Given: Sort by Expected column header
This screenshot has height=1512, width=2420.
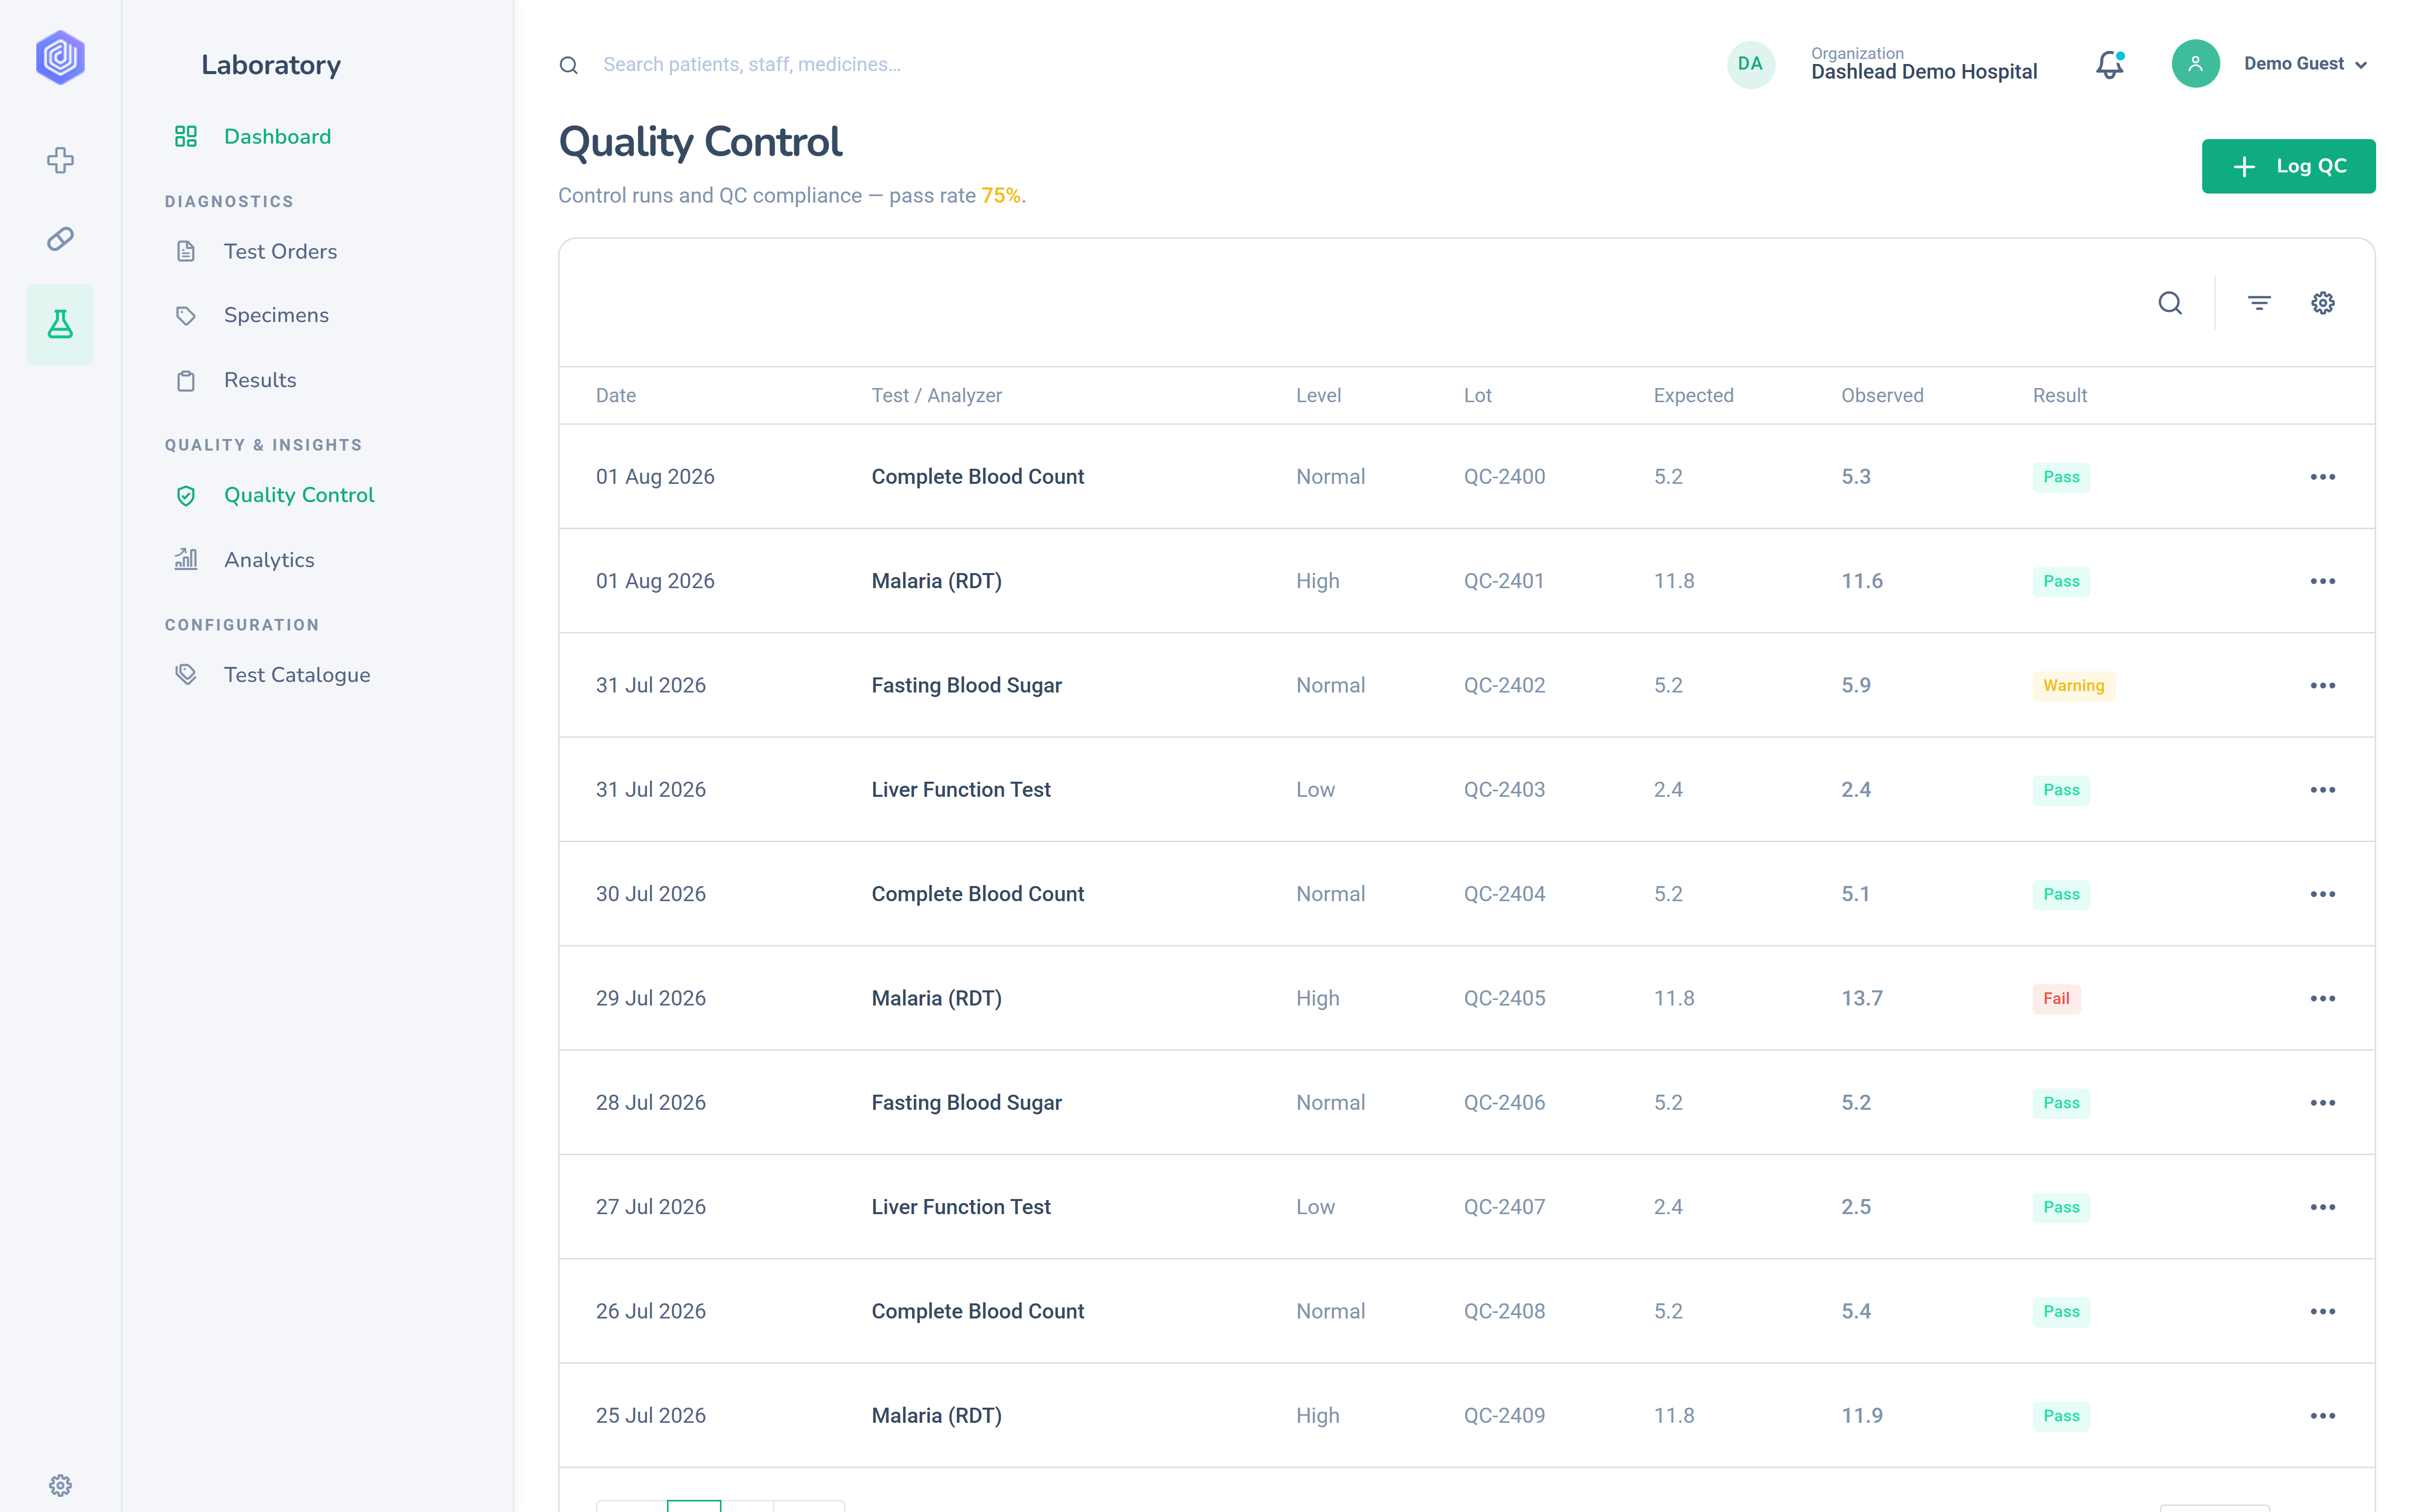Looking at the screenshot, I should pos(1693,395).
